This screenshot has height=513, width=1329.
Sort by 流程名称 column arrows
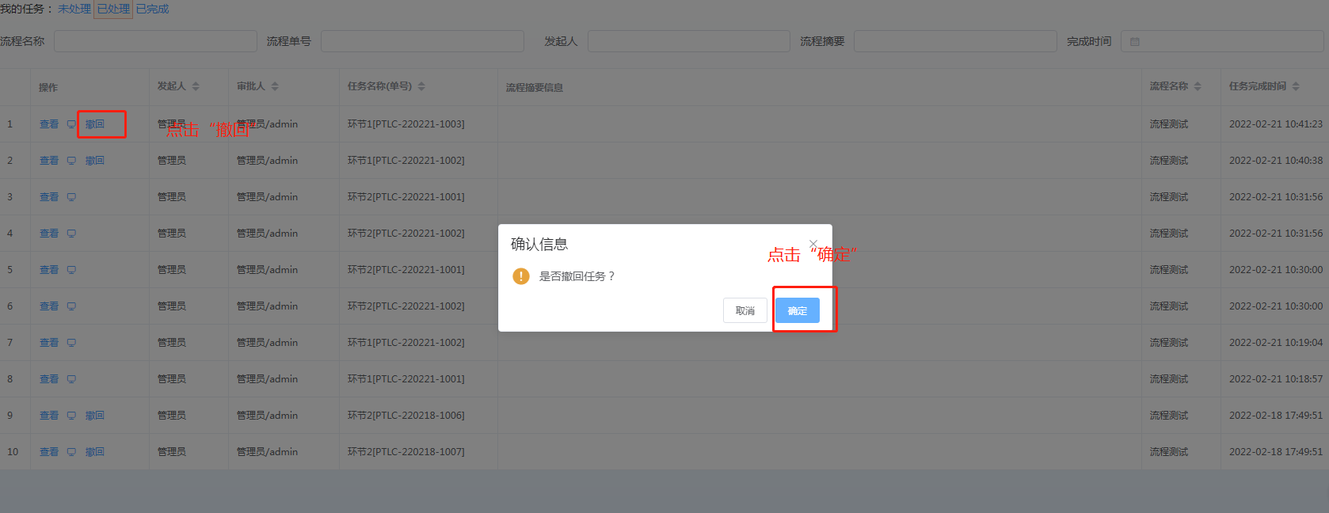tap(1198, 86)
